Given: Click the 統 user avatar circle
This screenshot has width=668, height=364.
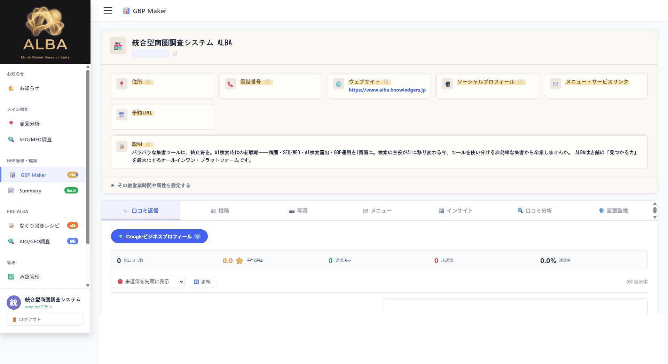Looking at the screenshot, I should click(14, 302).
